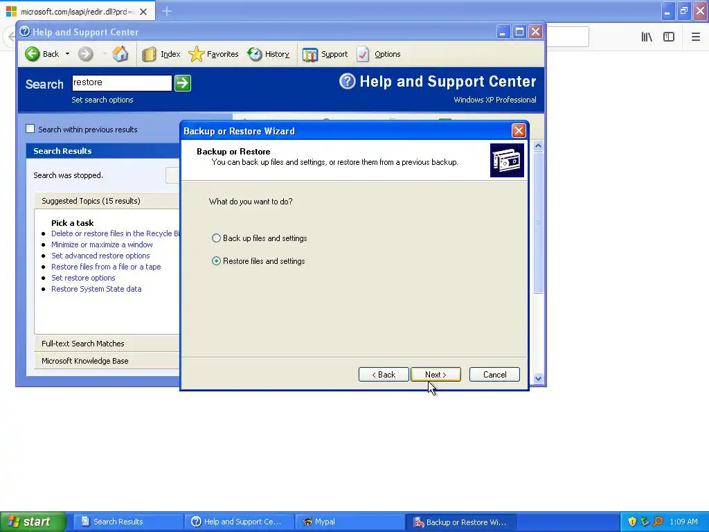Click the Help content pane scrollbar thumb
Screen dimensions: 709x532
(x=538, y=222)
